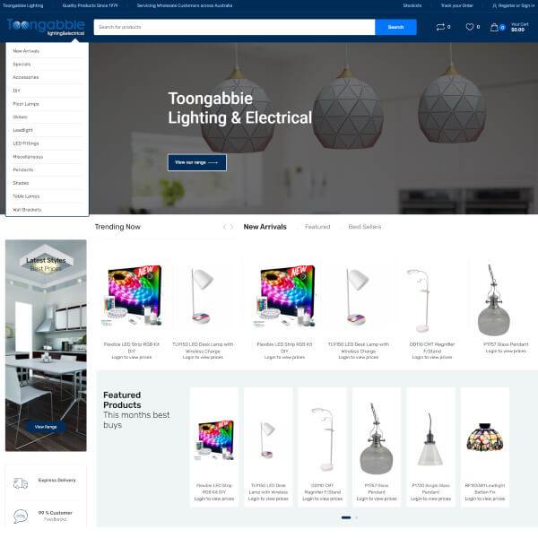The height and width of the screenshot is (538, 538).
Task: Click the Search for products field
Action: (233, 27)
